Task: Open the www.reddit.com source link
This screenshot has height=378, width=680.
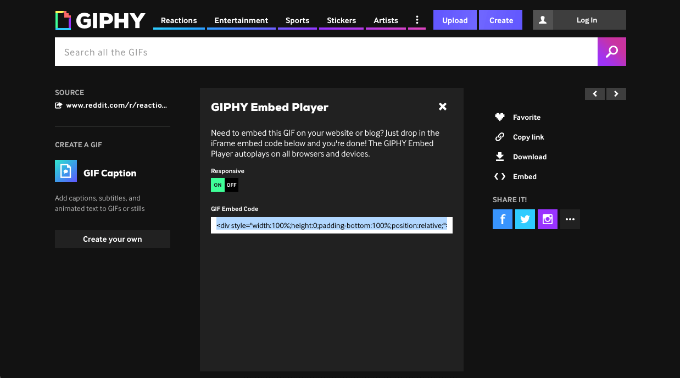Action: 116,105
